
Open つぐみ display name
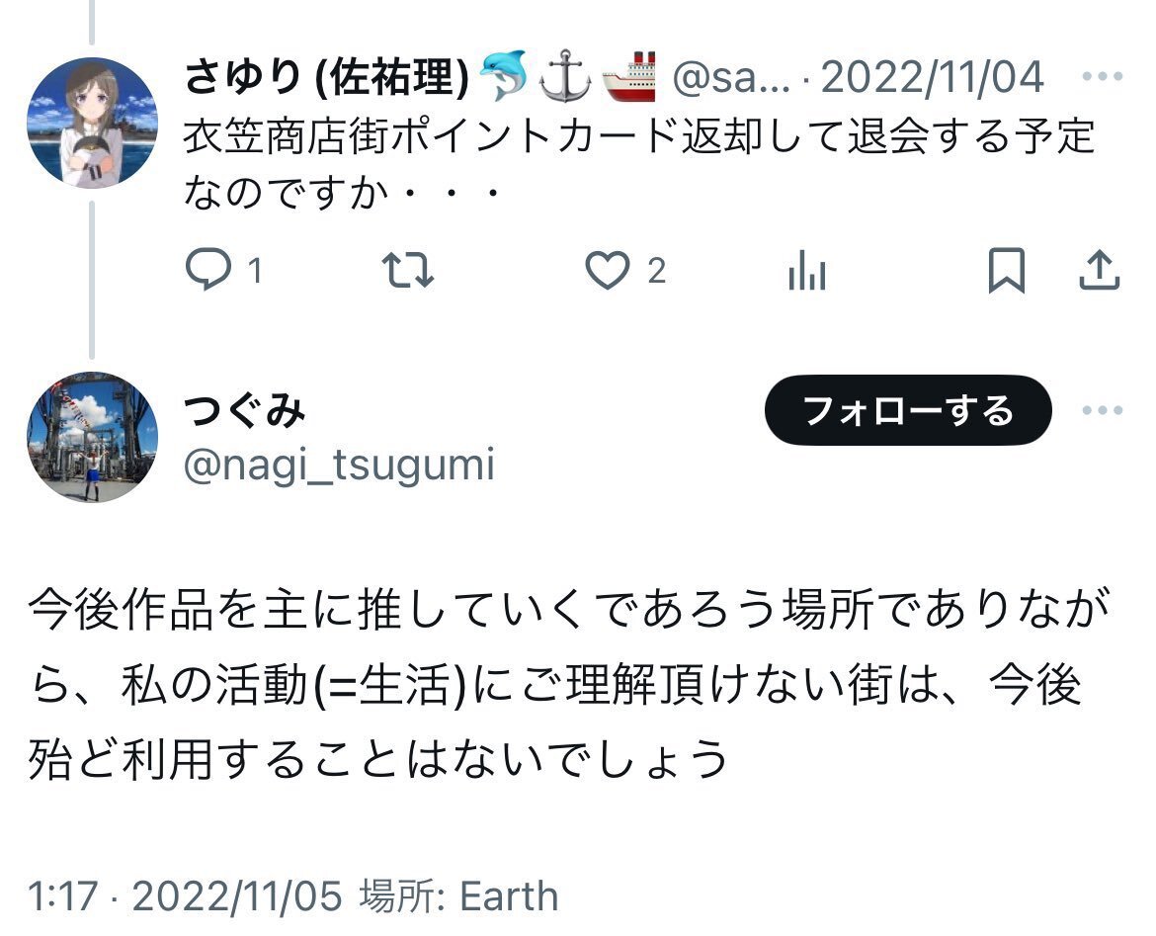245,411
